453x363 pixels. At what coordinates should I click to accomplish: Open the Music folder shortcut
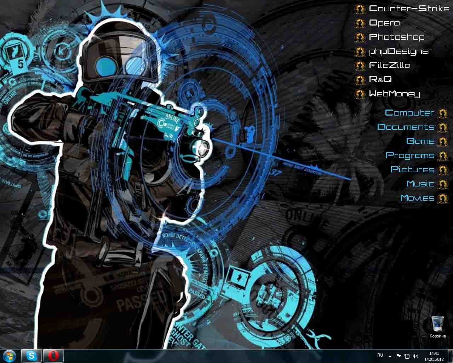[420, 184]
